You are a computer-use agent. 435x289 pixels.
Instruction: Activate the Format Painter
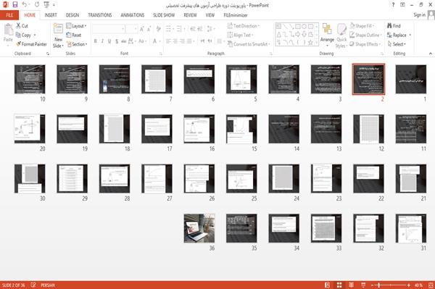[31, 44]
